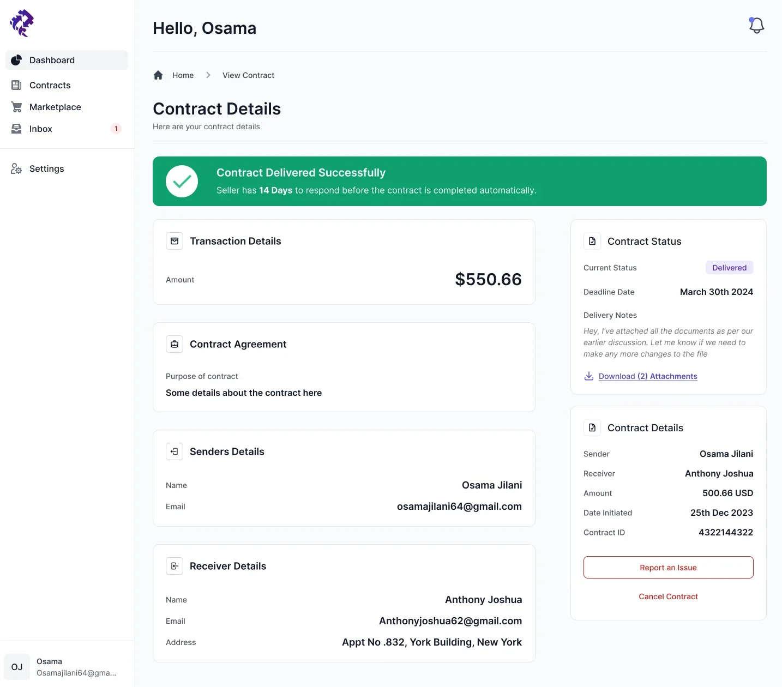Open Dashboard in the sidebar
782x687 pixels.
click(67, 60)
